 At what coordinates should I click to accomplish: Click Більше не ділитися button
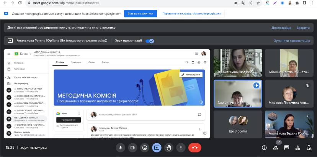pyautogui.click(x=140, y=14)
